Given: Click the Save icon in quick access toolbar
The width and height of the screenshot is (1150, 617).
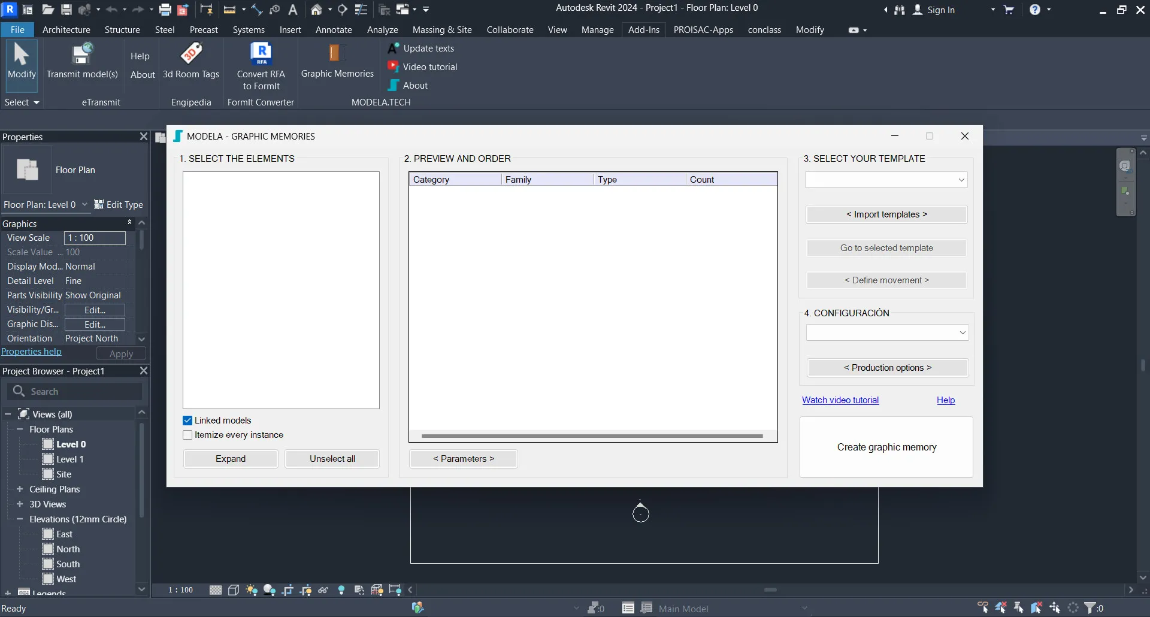Looking at the screenshot, I should coord(66,10).
